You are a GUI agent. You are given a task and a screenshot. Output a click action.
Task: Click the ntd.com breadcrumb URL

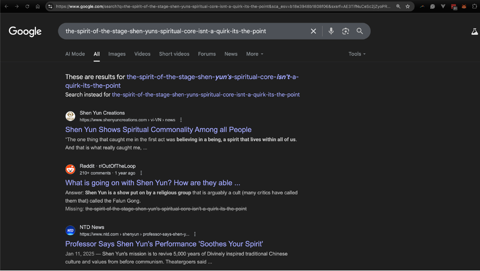point(134,234)
